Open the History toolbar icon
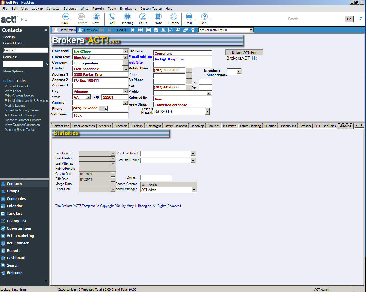 click(x=174, y=17)
